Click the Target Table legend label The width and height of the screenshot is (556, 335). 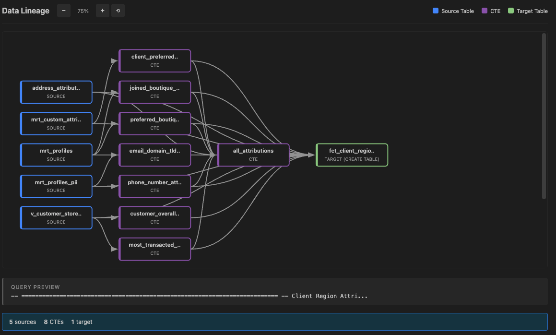point(532,11)
